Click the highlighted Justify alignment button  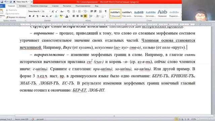85,16
